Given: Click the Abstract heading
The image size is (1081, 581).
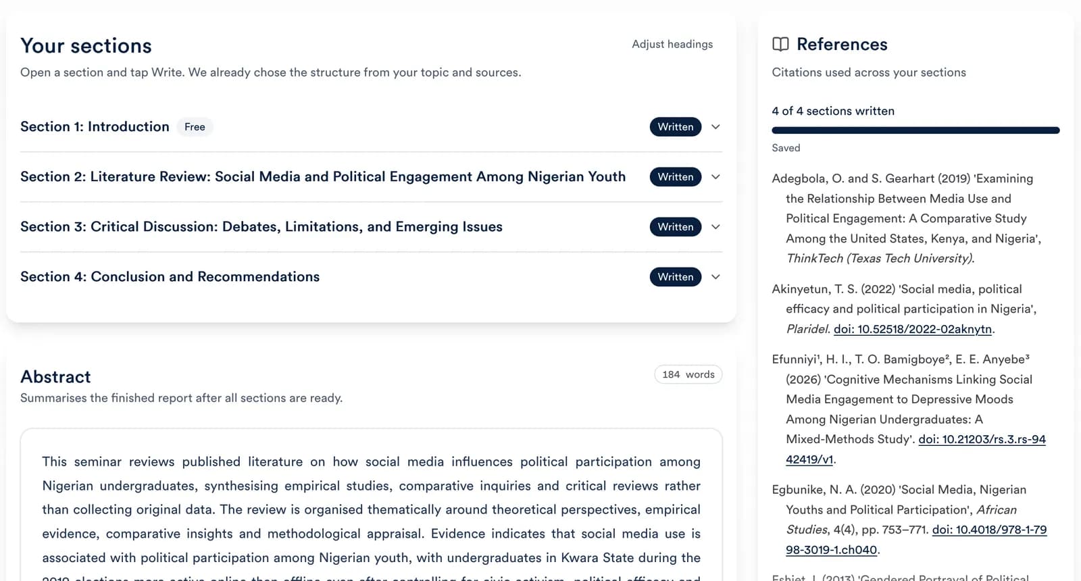Looking at the screenshot, I should click(x=55, y=377).
